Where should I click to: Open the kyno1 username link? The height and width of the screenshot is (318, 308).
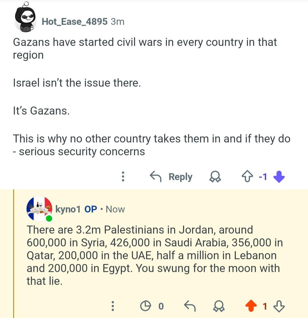[68, 209]
